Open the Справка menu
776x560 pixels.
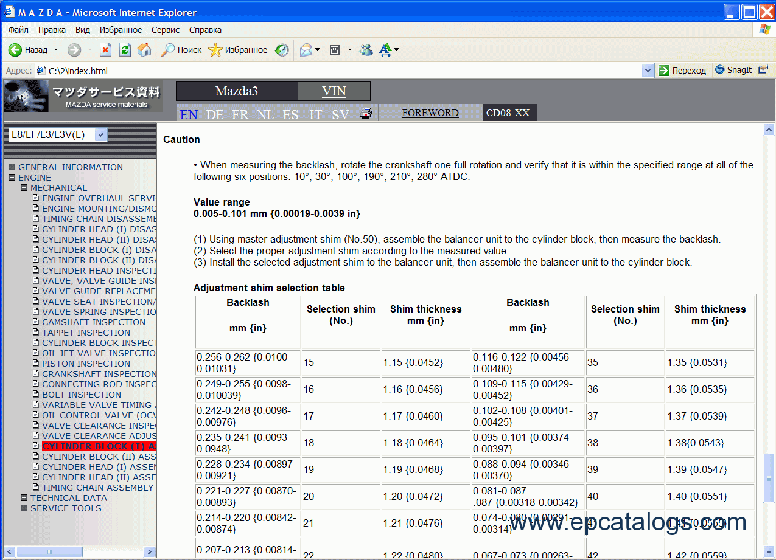coord(205,30)
